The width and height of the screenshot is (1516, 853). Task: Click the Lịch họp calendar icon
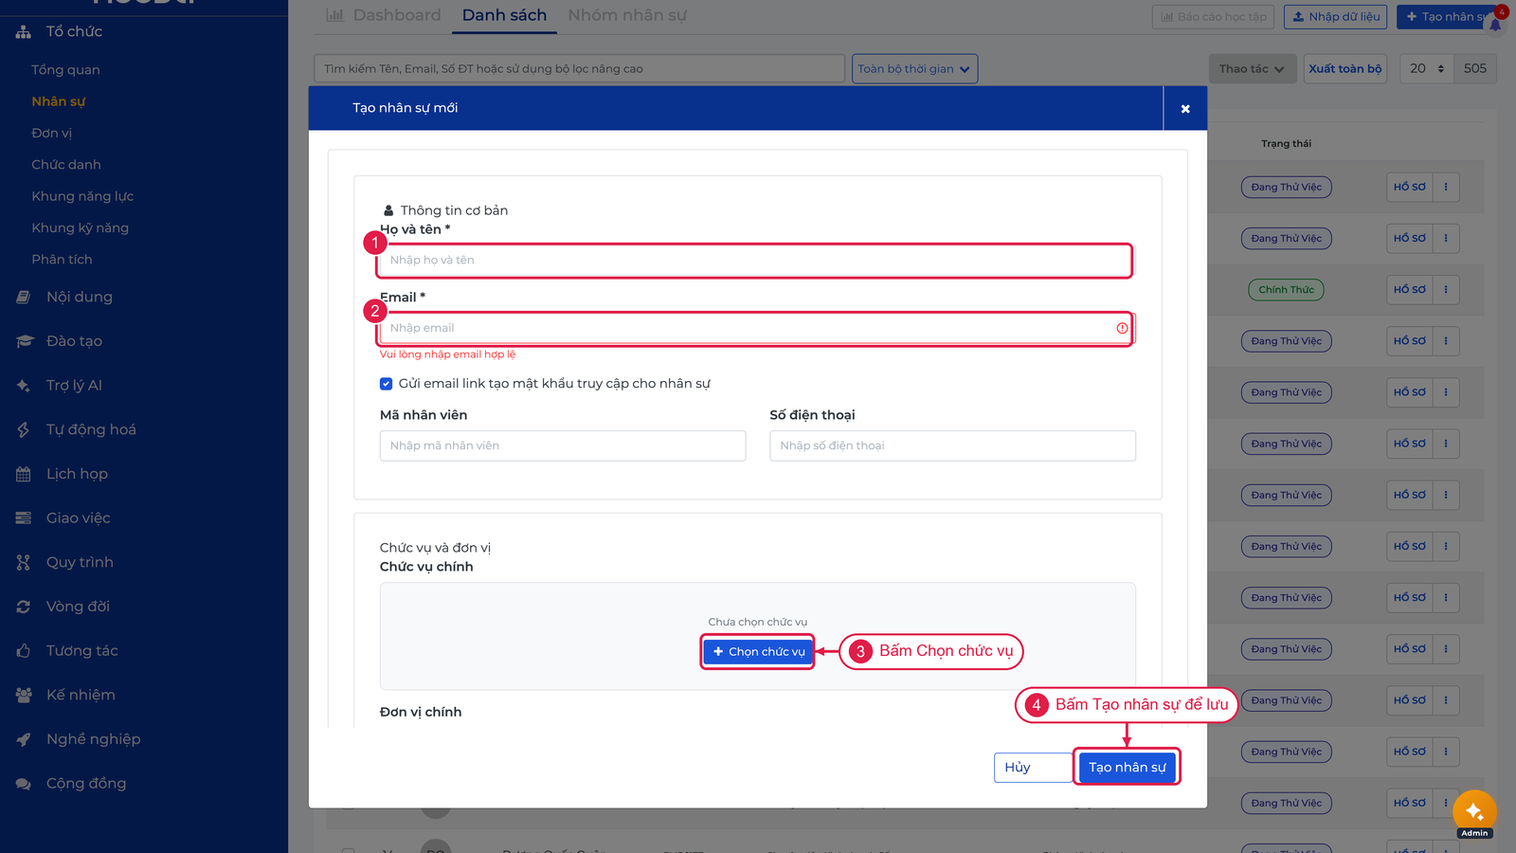click(x=24, y=474)
